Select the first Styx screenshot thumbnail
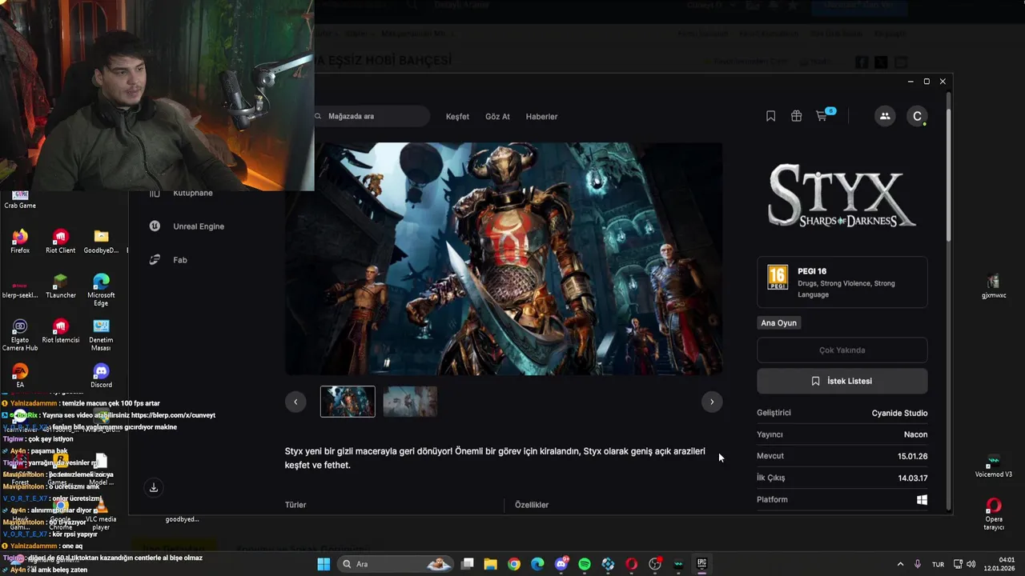1025x576 pixels. [348, 402]
